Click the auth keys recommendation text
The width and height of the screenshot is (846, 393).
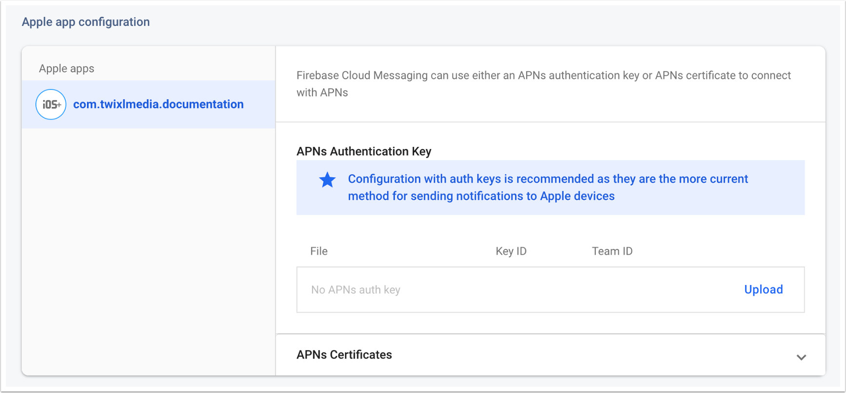click(x=548, y=187)
